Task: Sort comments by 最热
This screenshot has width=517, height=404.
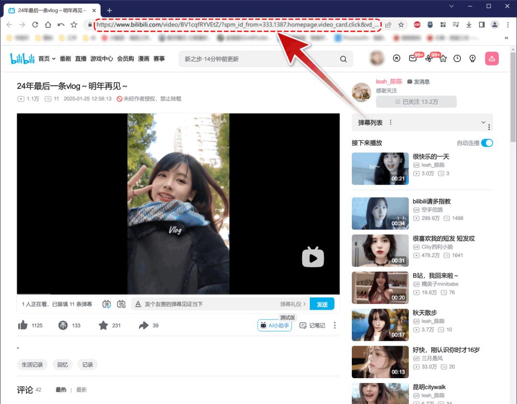Action: pyautogui.click(x=61, y=390)
